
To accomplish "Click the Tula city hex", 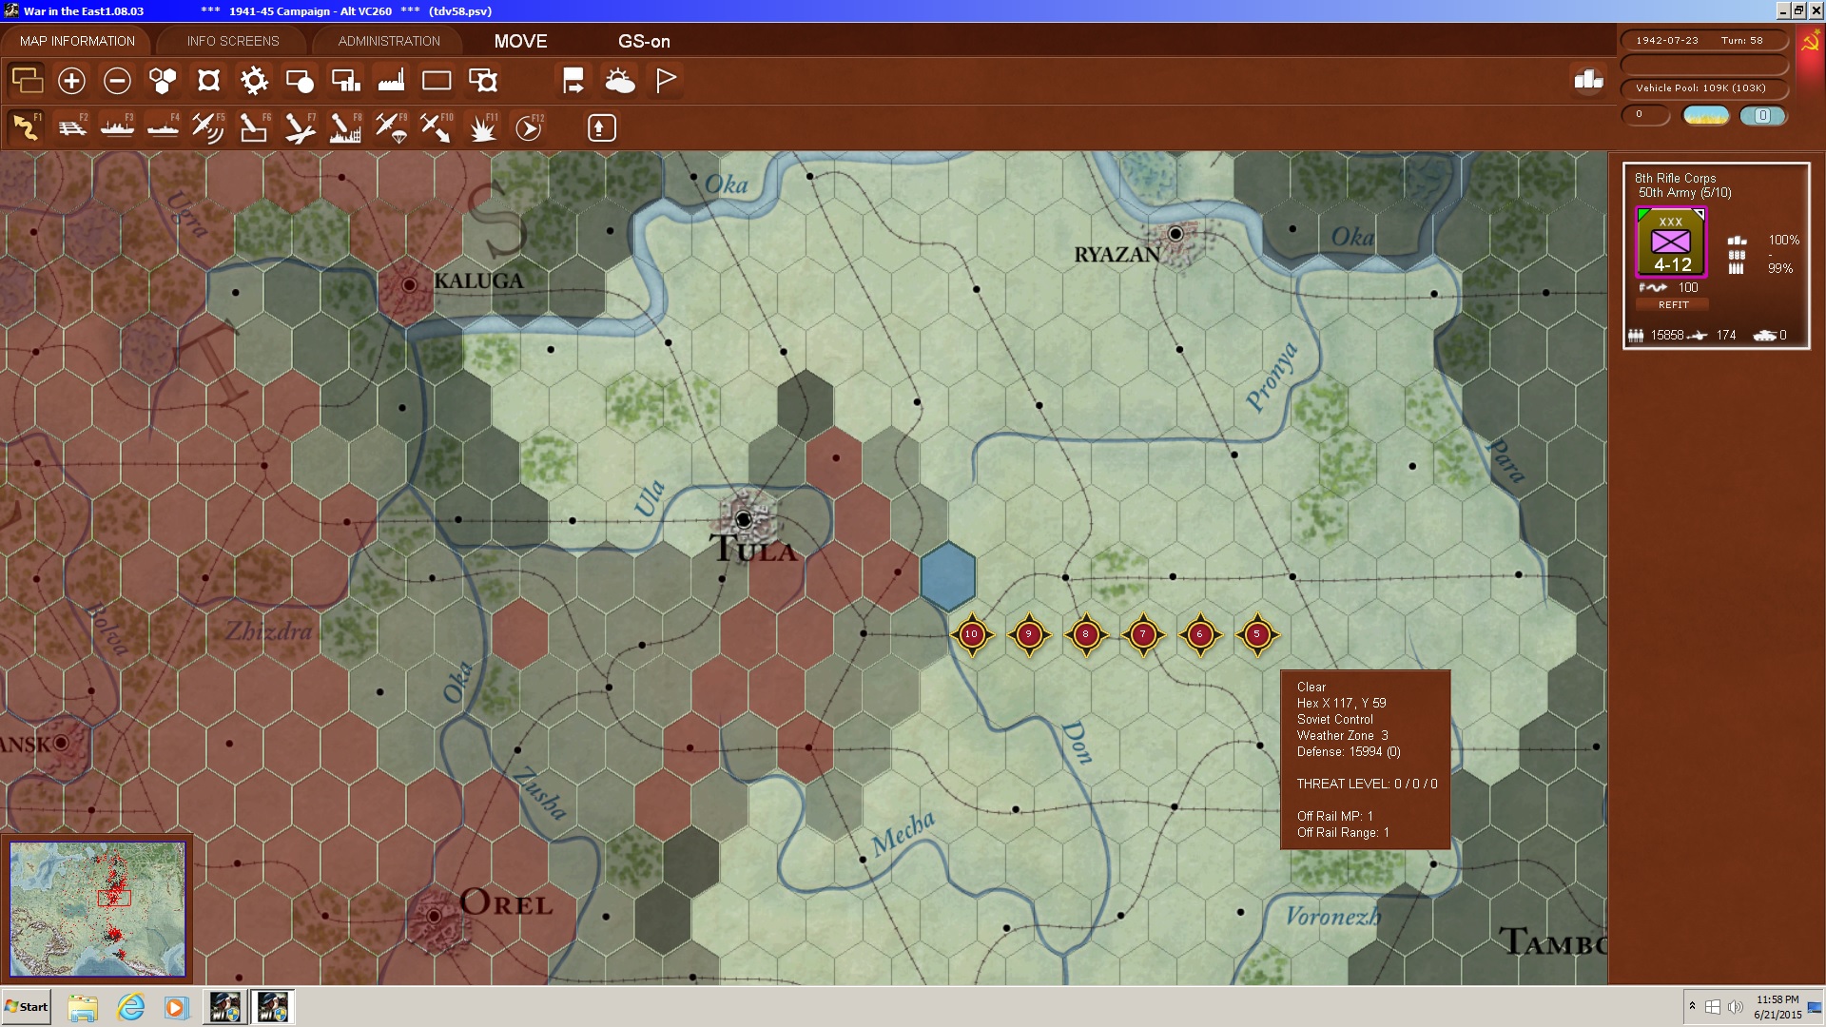I will pos(745,519).
